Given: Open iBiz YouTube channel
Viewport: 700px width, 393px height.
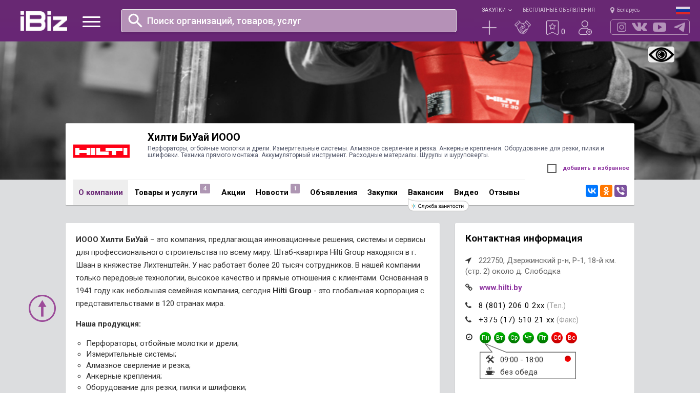Looking at the screenshot, I should coord(660,27).
